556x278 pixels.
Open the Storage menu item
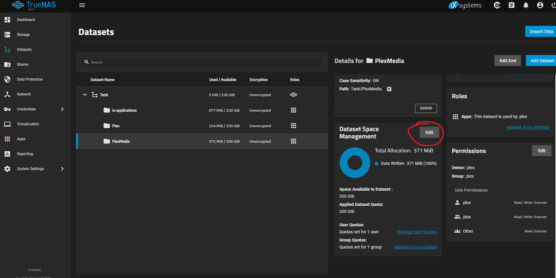[x=36, y=35]
